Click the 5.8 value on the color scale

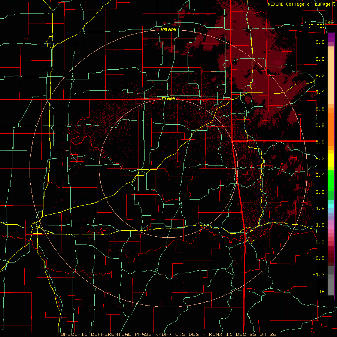tap(320, 125)
